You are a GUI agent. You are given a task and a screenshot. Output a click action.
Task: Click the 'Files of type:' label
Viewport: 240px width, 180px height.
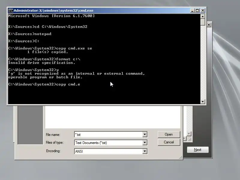click(55, 142)
